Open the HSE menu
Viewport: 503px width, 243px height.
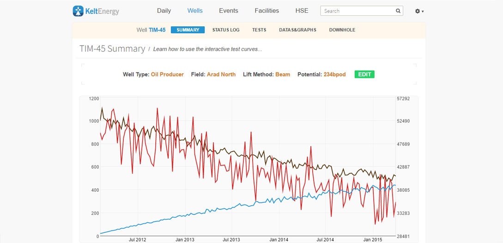pyautogui.click(x=302, y=11)
